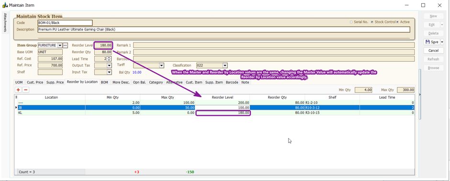
Task: Click the Remark 2 field
Action: click(x=274, y=52)
